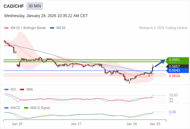190x129 pixels.
Task: Click the Research © 2026 Trading Central credit
Action: 163,28
